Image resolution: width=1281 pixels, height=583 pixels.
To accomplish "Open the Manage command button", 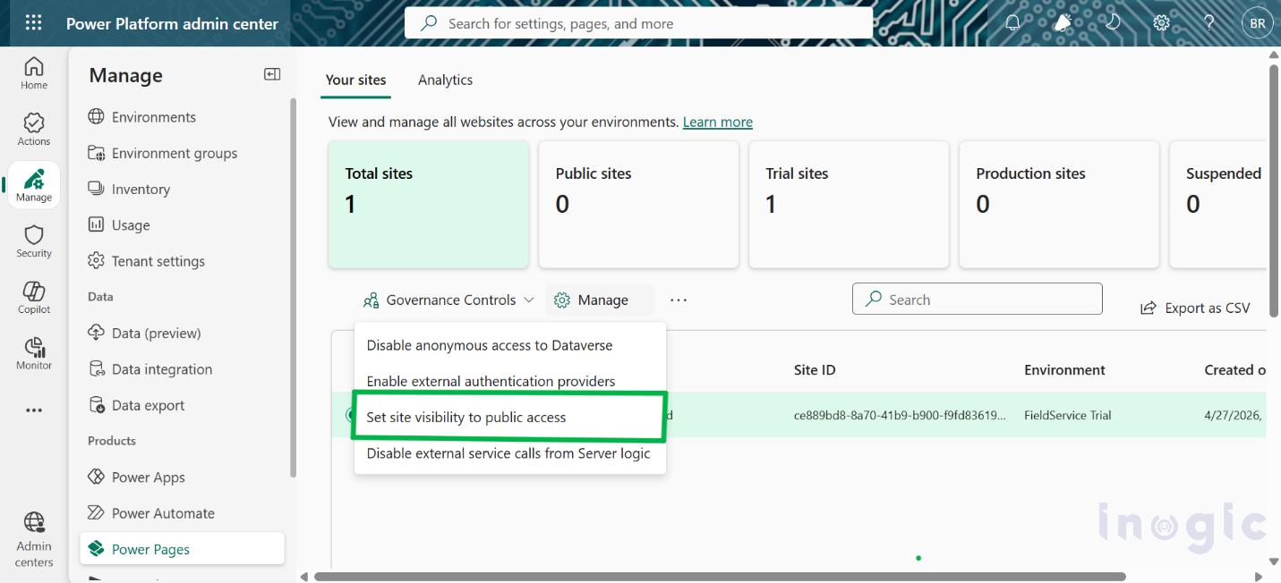I will pyautogui.click(x=599, y=300).
